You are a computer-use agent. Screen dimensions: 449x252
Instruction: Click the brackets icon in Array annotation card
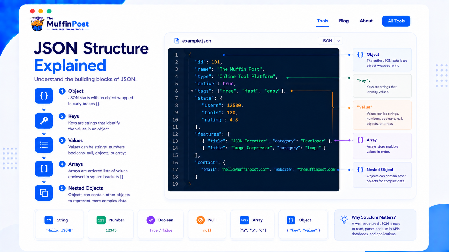(360, 140)
